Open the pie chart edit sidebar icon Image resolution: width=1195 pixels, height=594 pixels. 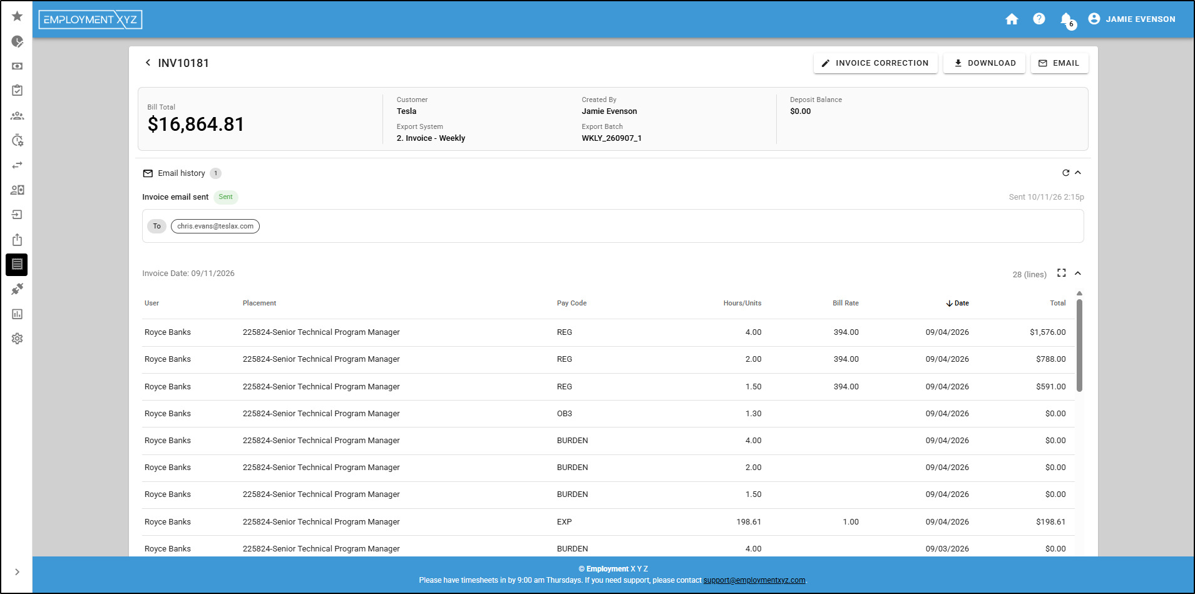pyautogui.click(x=17, y=41)
